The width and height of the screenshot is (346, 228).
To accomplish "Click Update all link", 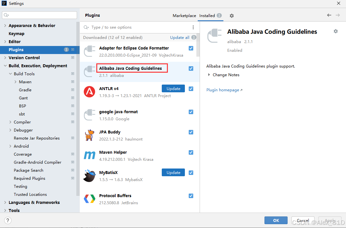I will 180,37.
